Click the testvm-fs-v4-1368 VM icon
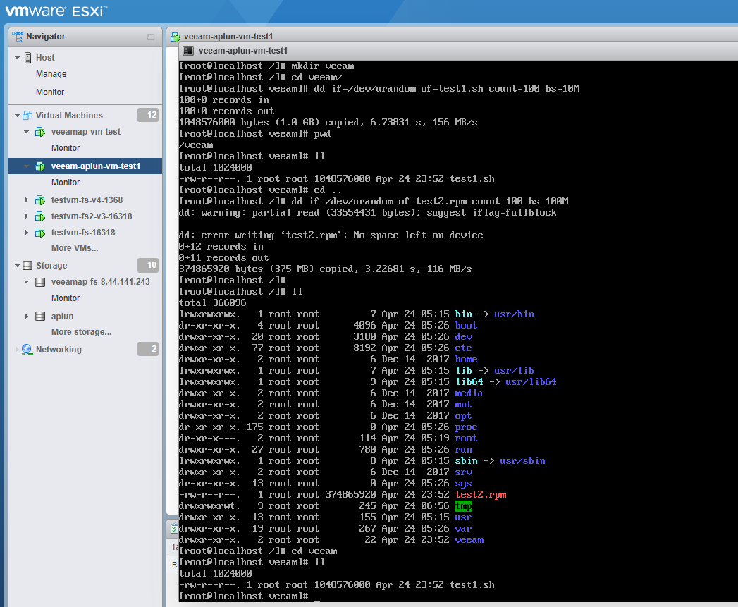 tap(40, 200)
